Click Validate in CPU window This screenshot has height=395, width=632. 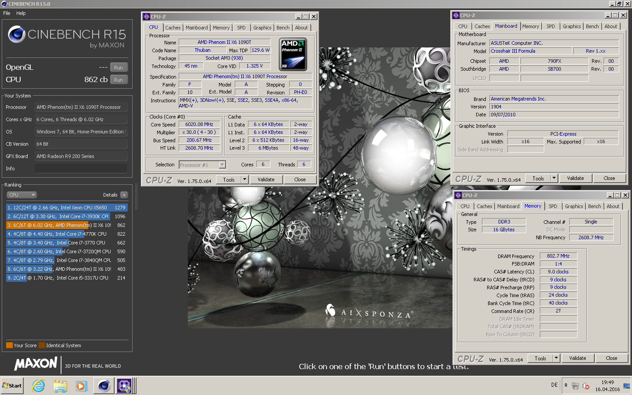pyautogui.click(x=266, y=180)
